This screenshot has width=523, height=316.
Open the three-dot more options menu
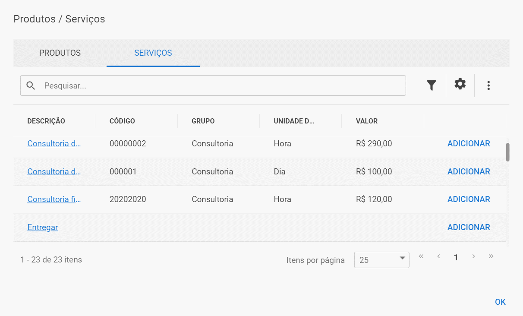pyautogui.click(x=488, y=85)
